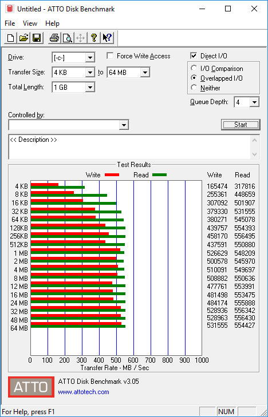This screenshot has width=268, height=417.
Task: Click write value 531555 for 64 MB
Action: (217, 325)
